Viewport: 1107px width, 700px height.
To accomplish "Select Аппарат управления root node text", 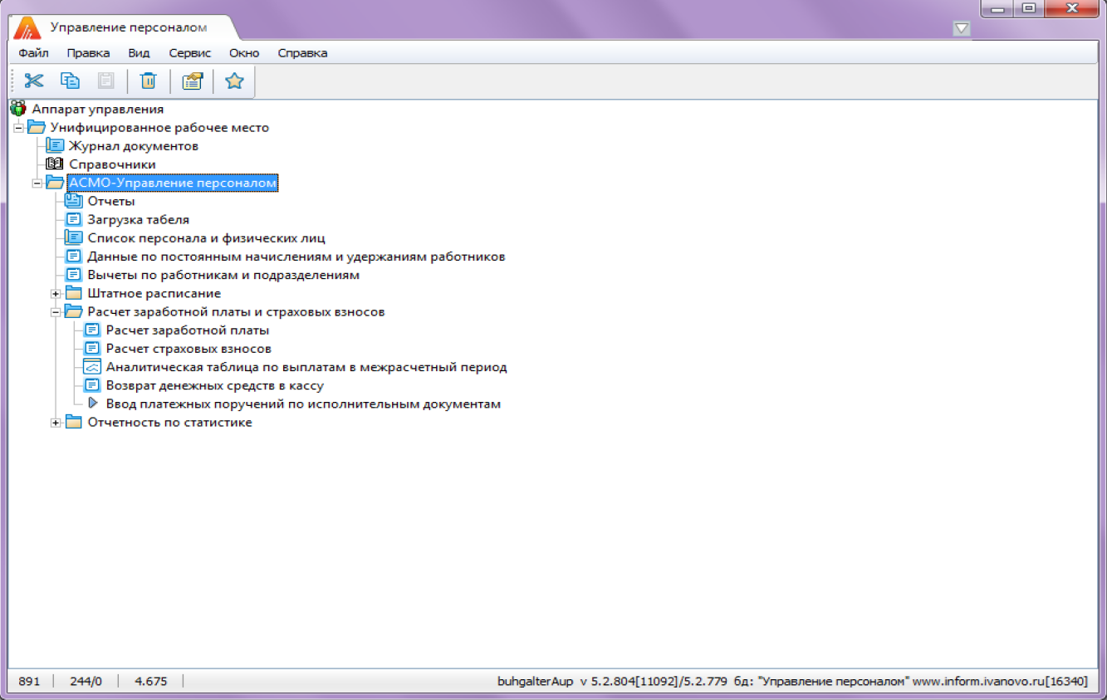I will [98, 109].
